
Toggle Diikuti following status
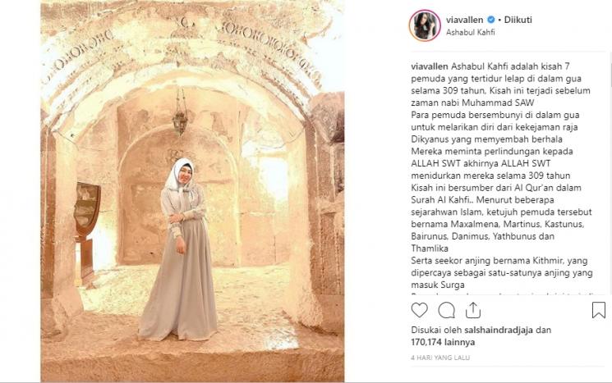point(518,20)
